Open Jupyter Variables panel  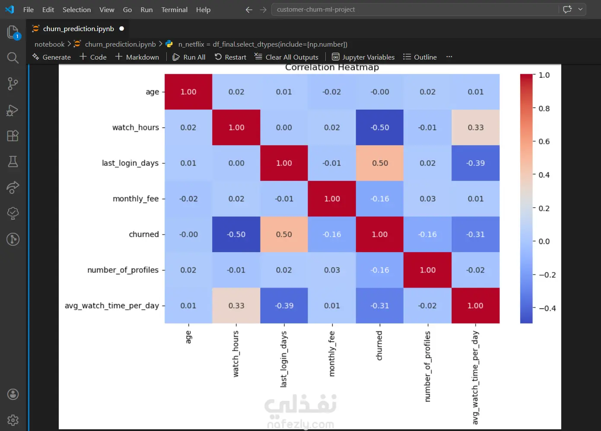(363, 57)
